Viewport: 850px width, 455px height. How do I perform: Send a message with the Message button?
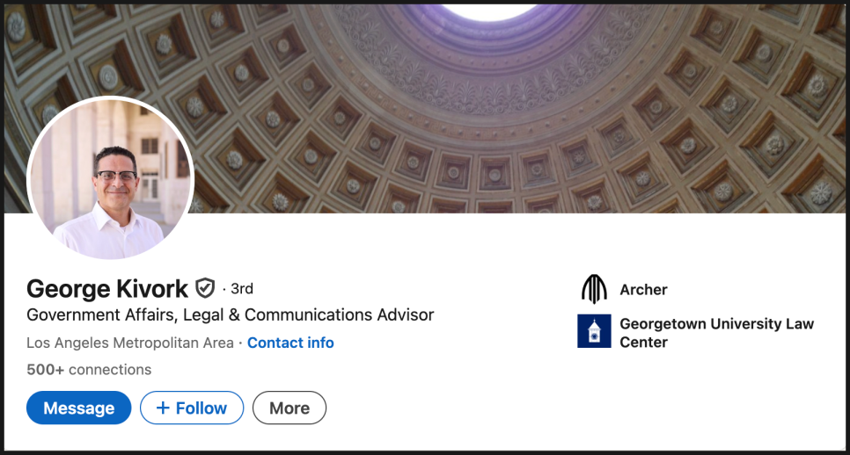(79, 408)
